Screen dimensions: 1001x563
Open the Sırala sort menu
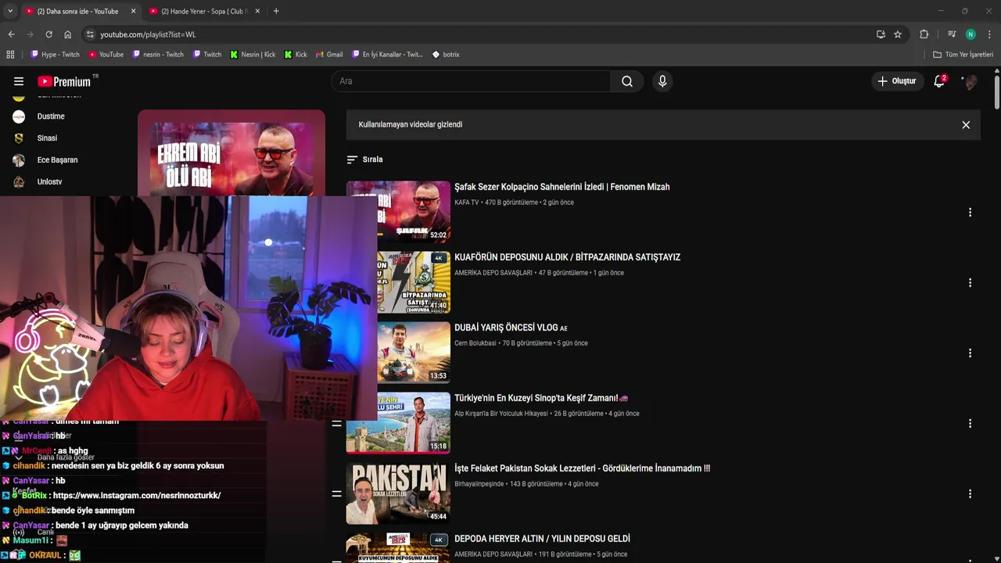point(364,160)
